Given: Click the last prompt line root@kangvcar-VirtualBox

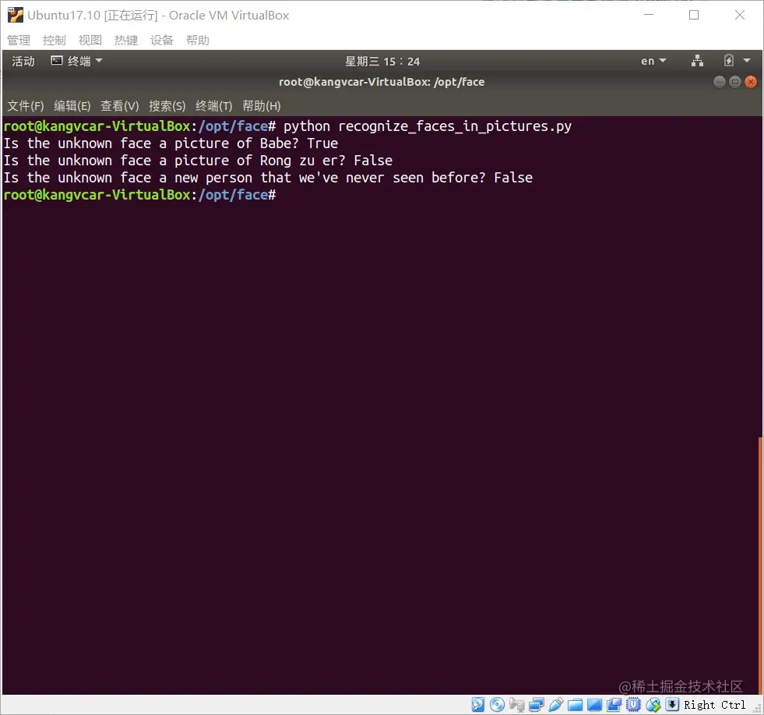Looking at the screenshot, I should pyautogui.click(x=139, y=195).
